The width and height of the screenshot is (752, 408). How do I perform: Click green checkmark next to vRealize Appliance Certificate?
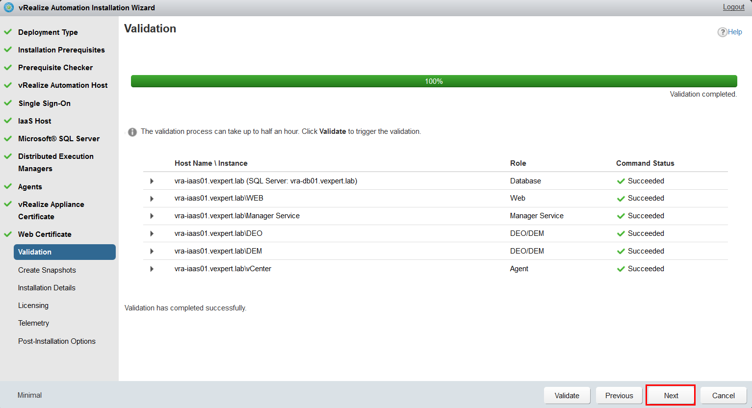[8, 204]
